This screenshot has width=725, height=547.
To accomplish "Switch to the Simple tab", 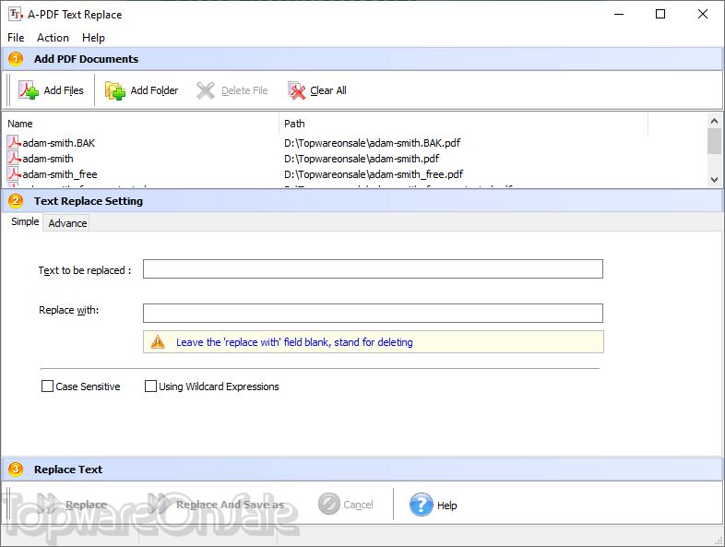I will (x=25, y=221).
